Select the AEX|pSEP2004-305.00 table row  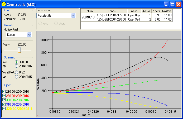pyautogui.click(x=111, y=15)
